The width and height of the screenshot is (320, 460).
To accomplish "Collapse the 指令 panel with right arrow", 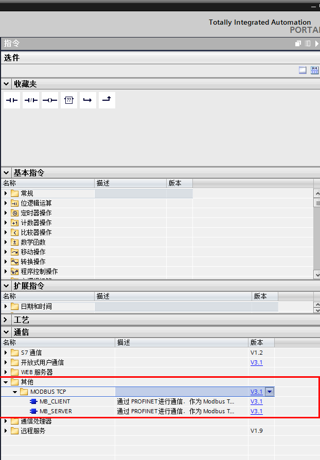I will (316, 44).
